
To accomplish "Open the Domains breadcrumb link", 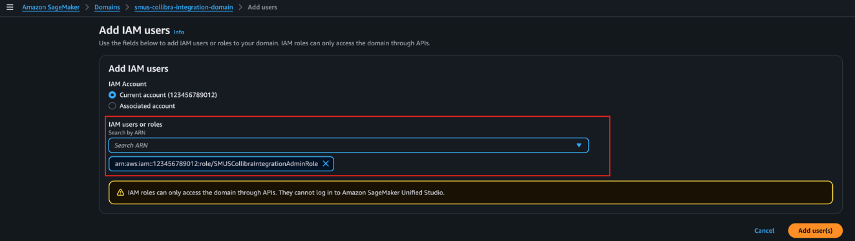I will [x=107, y=6].
